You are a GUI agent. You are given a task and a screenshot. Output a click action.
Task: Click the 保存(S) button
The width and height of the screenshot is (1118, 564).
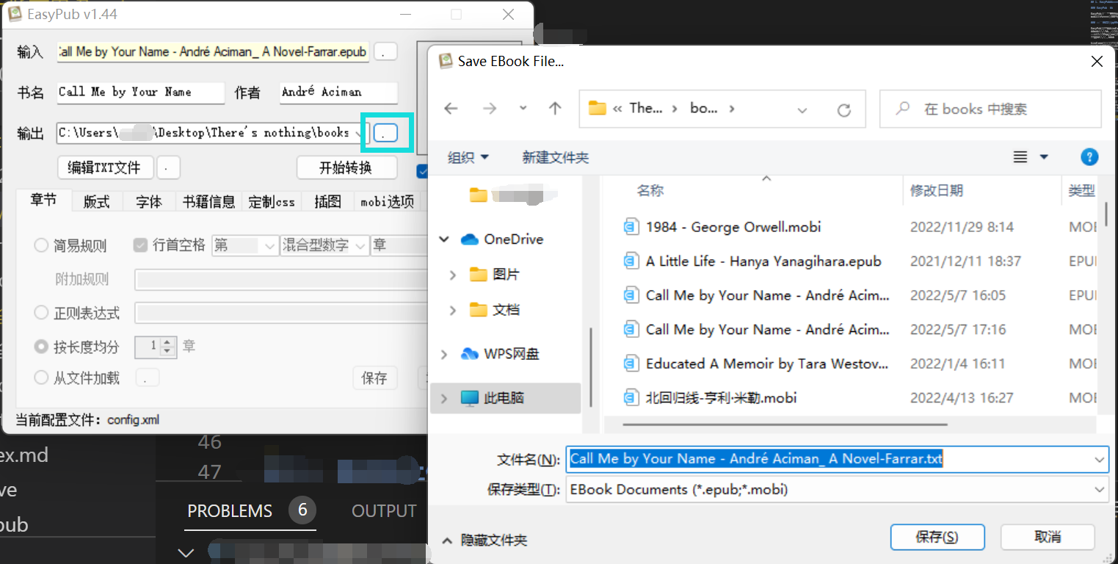coord(937,537)
